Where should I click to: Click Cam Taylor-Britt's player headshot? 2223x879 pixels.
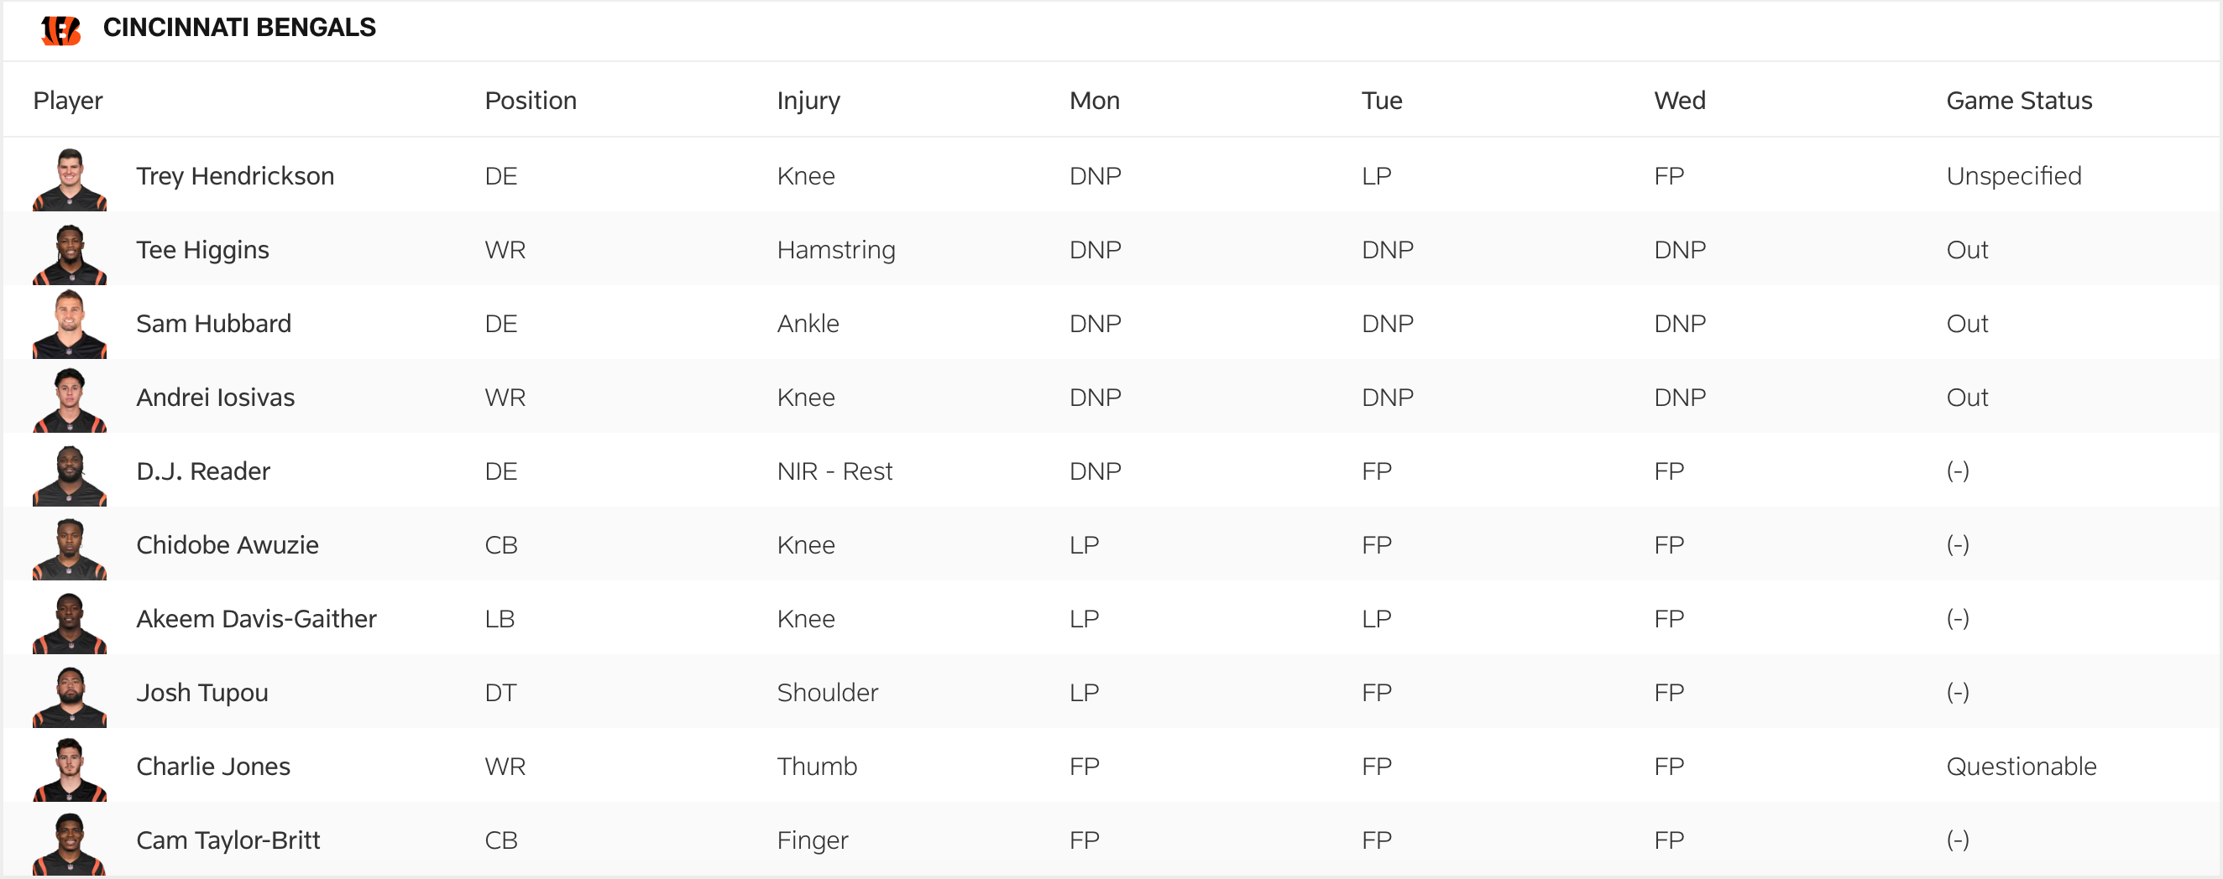coord(70,844)
